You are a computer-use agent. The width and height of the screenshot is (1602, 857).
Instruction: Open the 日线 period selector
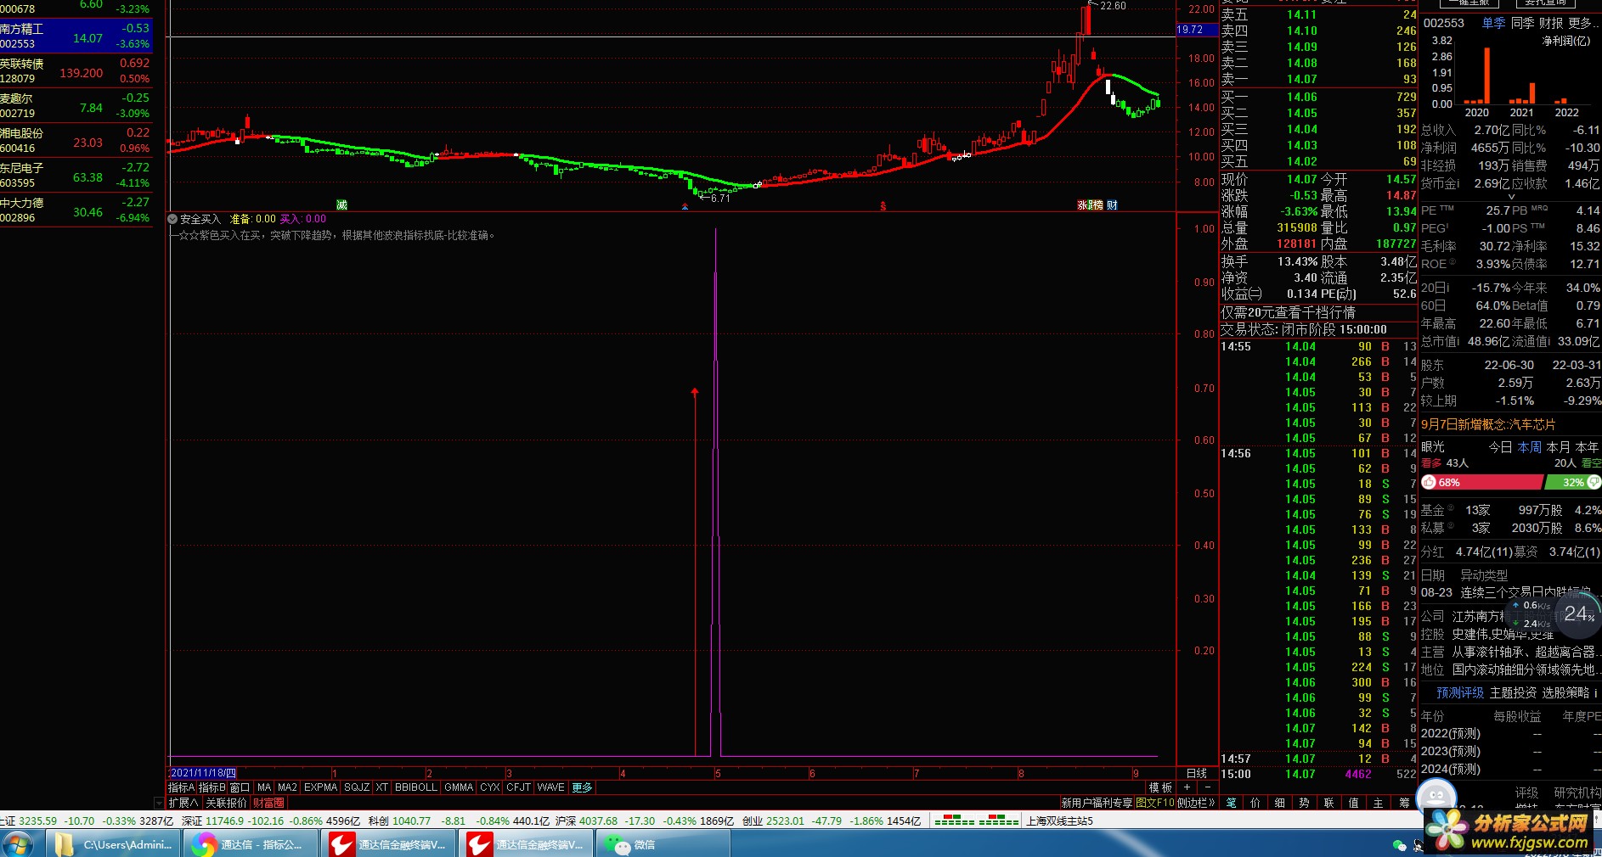click(1197, 773)
